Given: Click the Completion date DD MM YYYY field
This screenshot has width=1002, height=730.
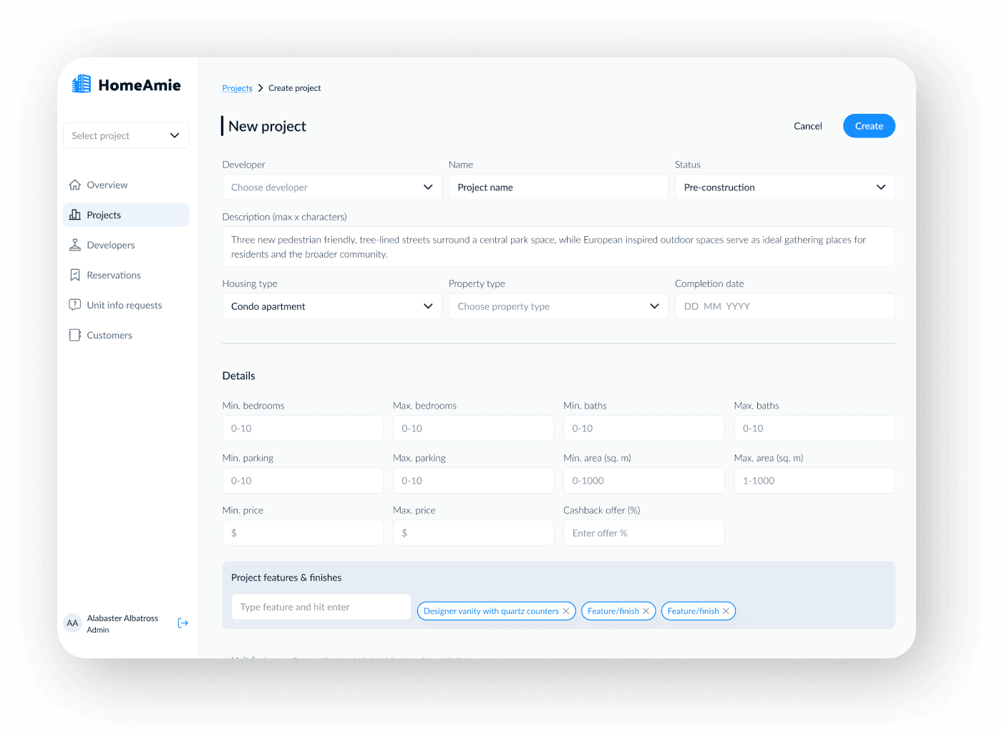Looking at the screenshot, I should point(784,306).
